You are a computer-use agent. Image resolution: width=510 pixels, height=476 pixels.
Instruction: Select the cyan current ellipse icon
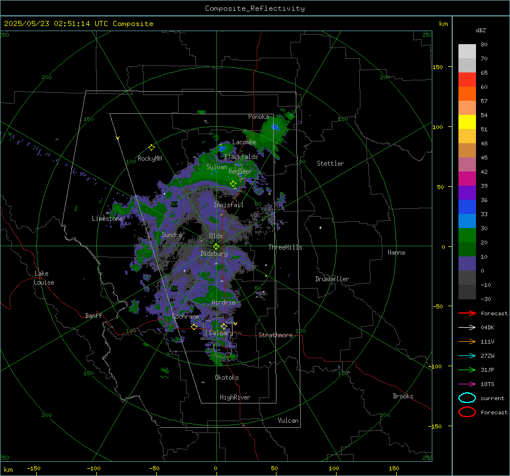[467, 398]
